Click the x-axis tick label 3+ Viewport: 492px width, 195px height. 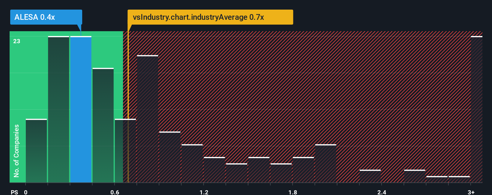tap(471, 192)
